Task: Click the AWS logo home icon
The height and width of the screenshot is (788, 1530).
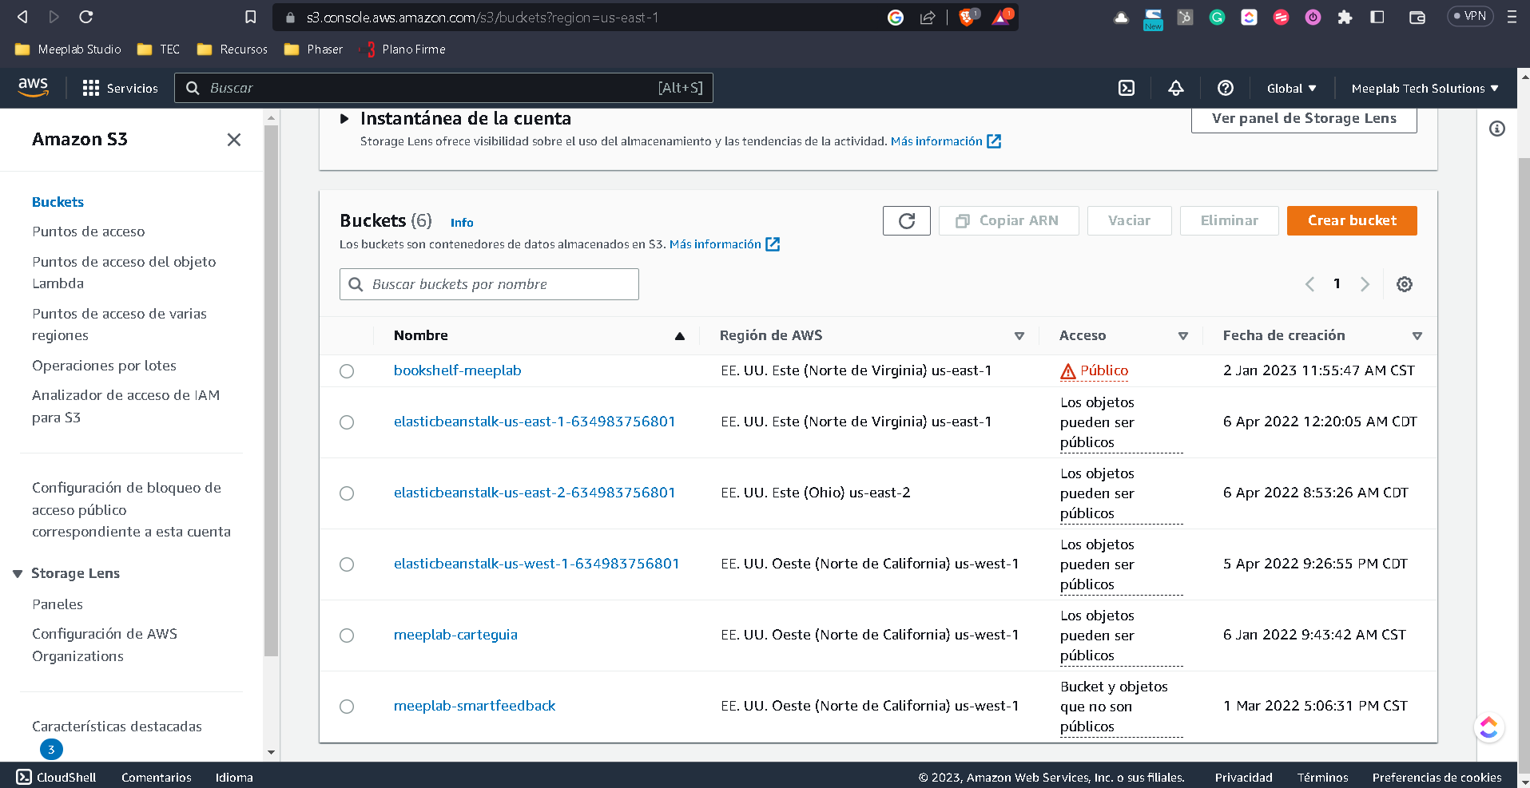Action: tap(34, 87)
